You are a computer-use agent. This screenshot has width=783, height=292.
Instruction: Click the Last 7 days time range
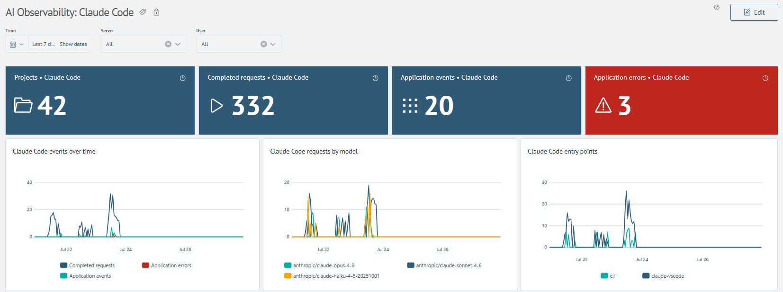point(44,44)
